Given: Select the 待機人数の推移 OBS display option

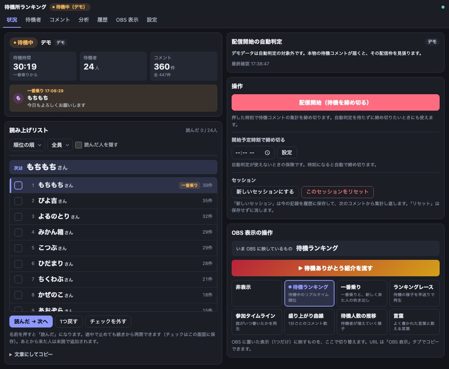Looking at the screenshot, I should [x=362, y=322].
